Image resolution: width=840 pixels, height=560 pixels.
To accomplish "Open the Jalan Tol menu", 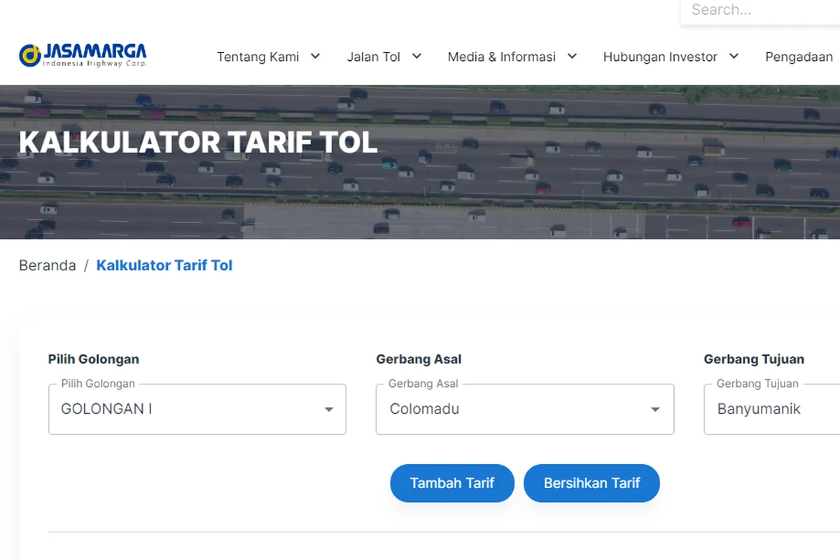I will (x=373, y=57).
